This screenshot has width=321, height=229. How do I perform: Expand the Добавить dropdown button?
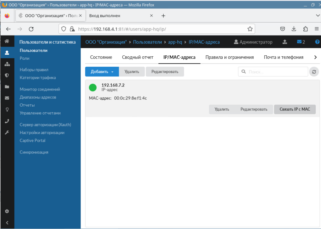click(102, 72)
